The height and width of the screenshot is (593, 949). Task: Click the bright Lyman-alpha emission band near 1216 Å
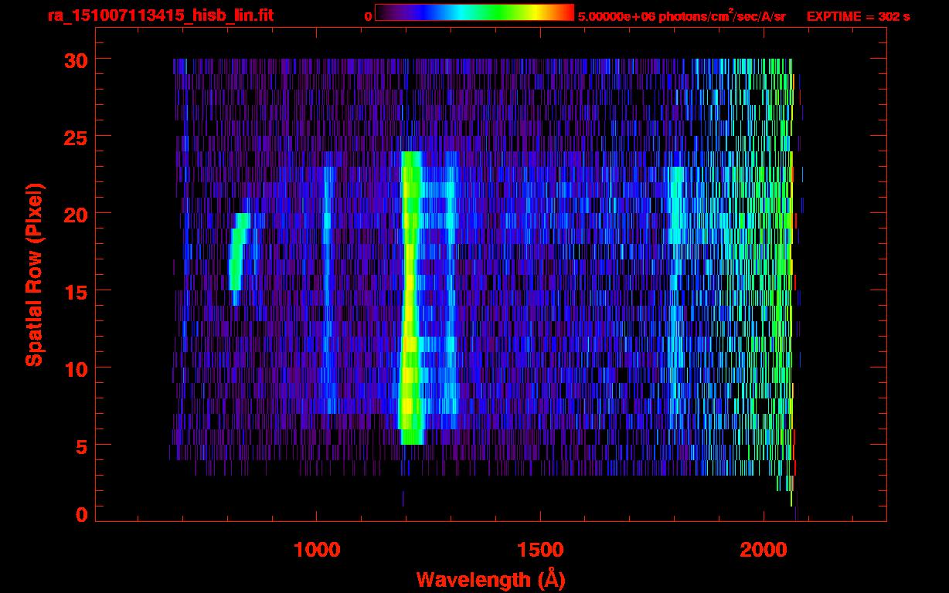(x=411, y=298)
